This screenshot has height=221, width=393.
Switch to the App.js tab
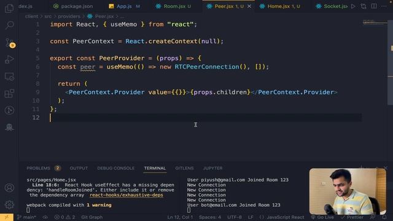click(124, 6)
